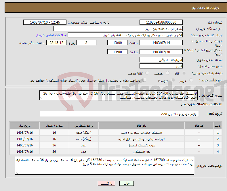Screen dimensions: 227x191
Task: Select the کالا/خدمت radio button
Action: [x=147, y=73]
